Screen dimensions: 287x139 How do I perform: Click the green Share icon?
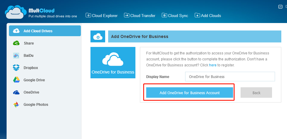(16, 43)
